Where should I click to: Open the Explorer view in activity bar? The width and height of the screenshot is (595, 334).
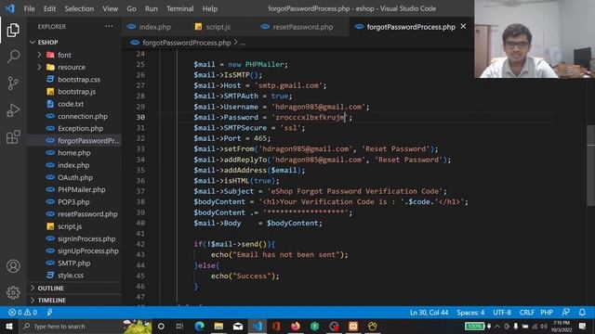[x=13, y=31]
